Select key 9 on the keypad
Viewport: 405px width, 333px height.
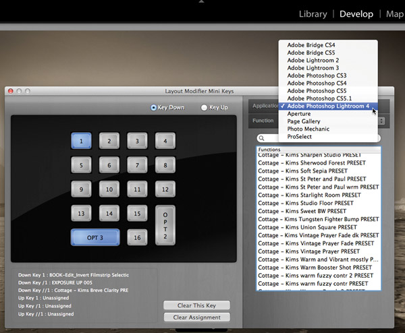[81, 189]
